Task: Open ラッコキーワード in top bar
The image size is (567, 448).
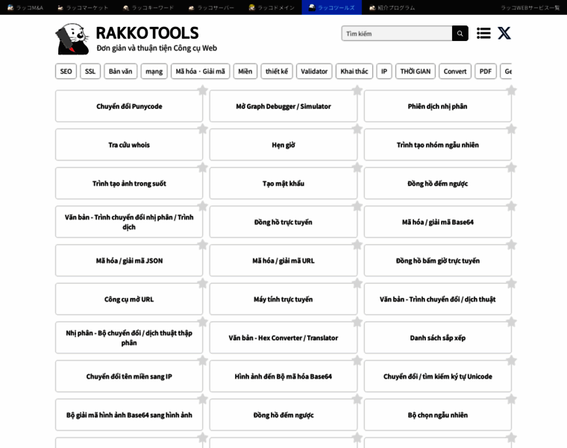Action: tap(148, 7)
